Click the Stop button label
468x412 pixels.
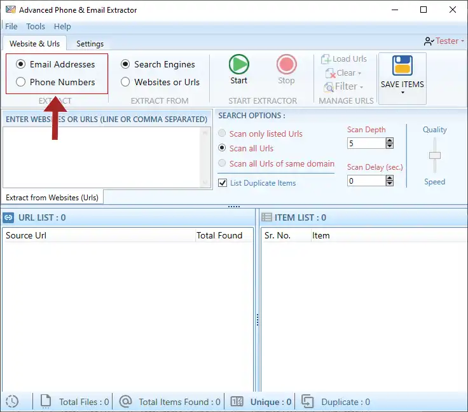[287, 81]
